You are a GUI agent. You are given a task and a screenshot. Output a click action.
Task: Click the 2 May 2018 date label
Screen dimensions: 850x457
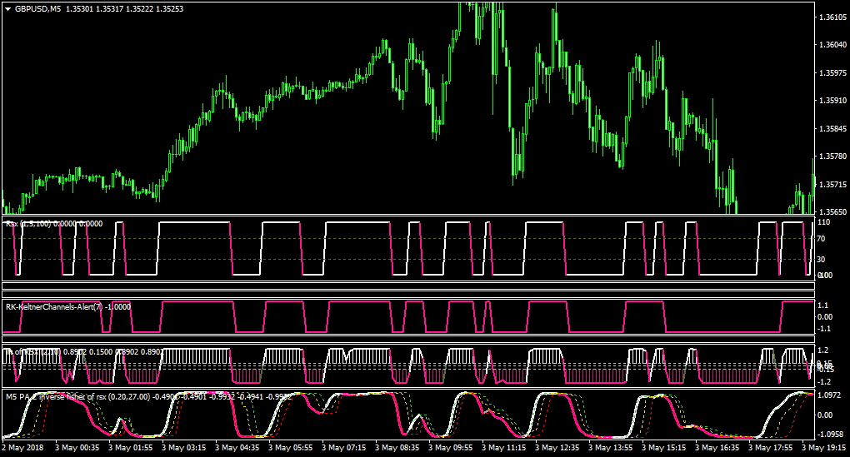22,448
